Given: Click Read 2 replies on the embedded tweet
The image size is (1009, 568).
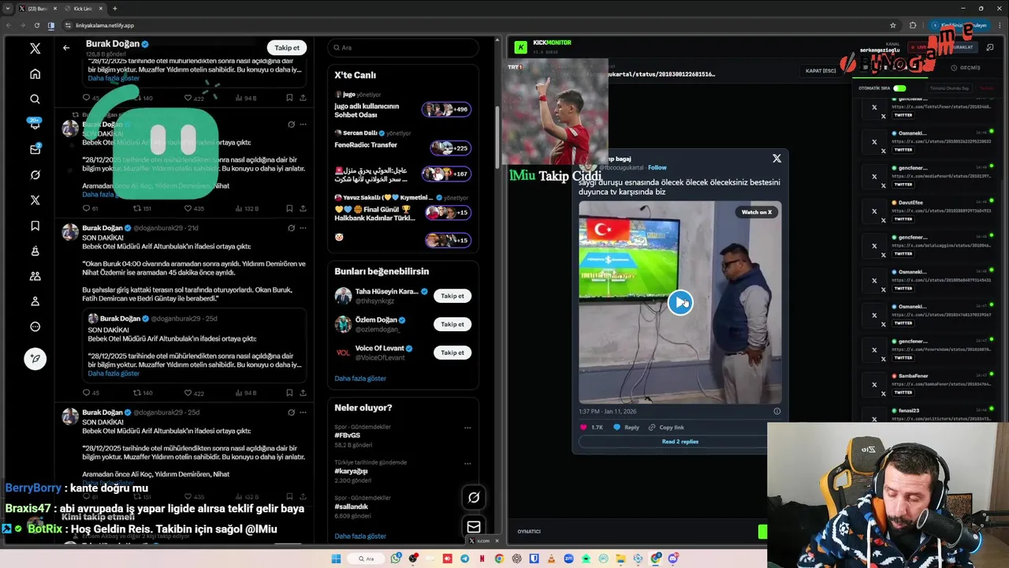Looking at the screenshot, I should (679, 442).
